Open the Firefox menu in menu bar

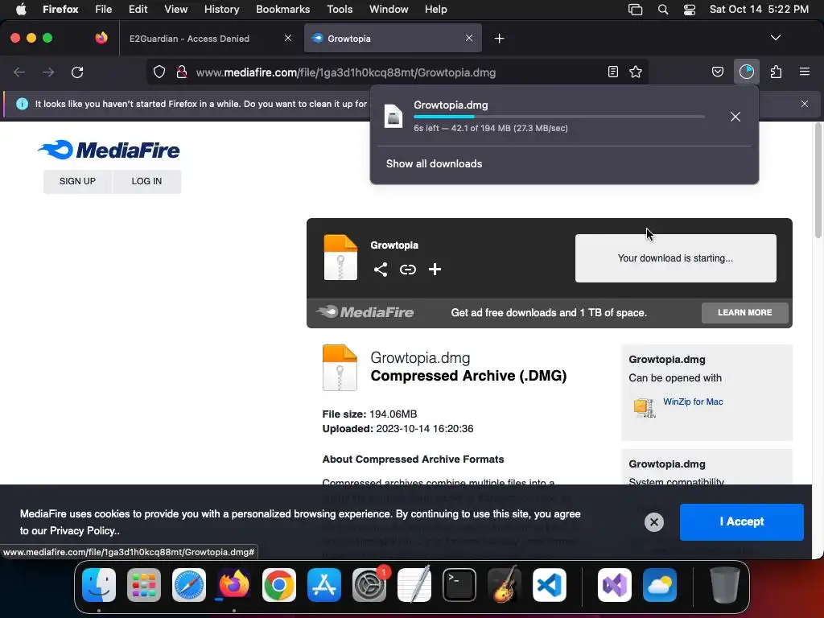(x=60, y=10)
